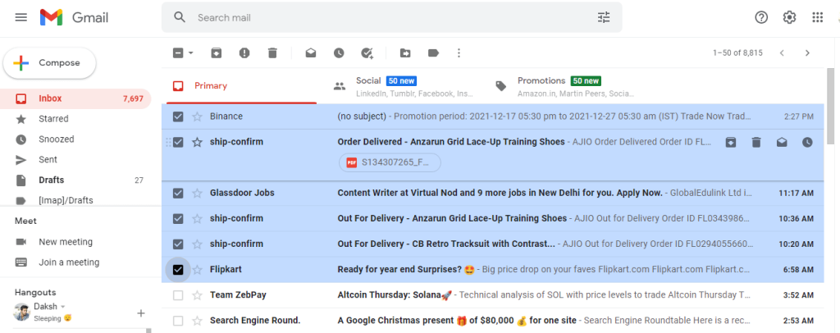Report selected emails as spam
Image resolution: width=840 pixels, height=333 pixels.
click(x=244, y=53)
